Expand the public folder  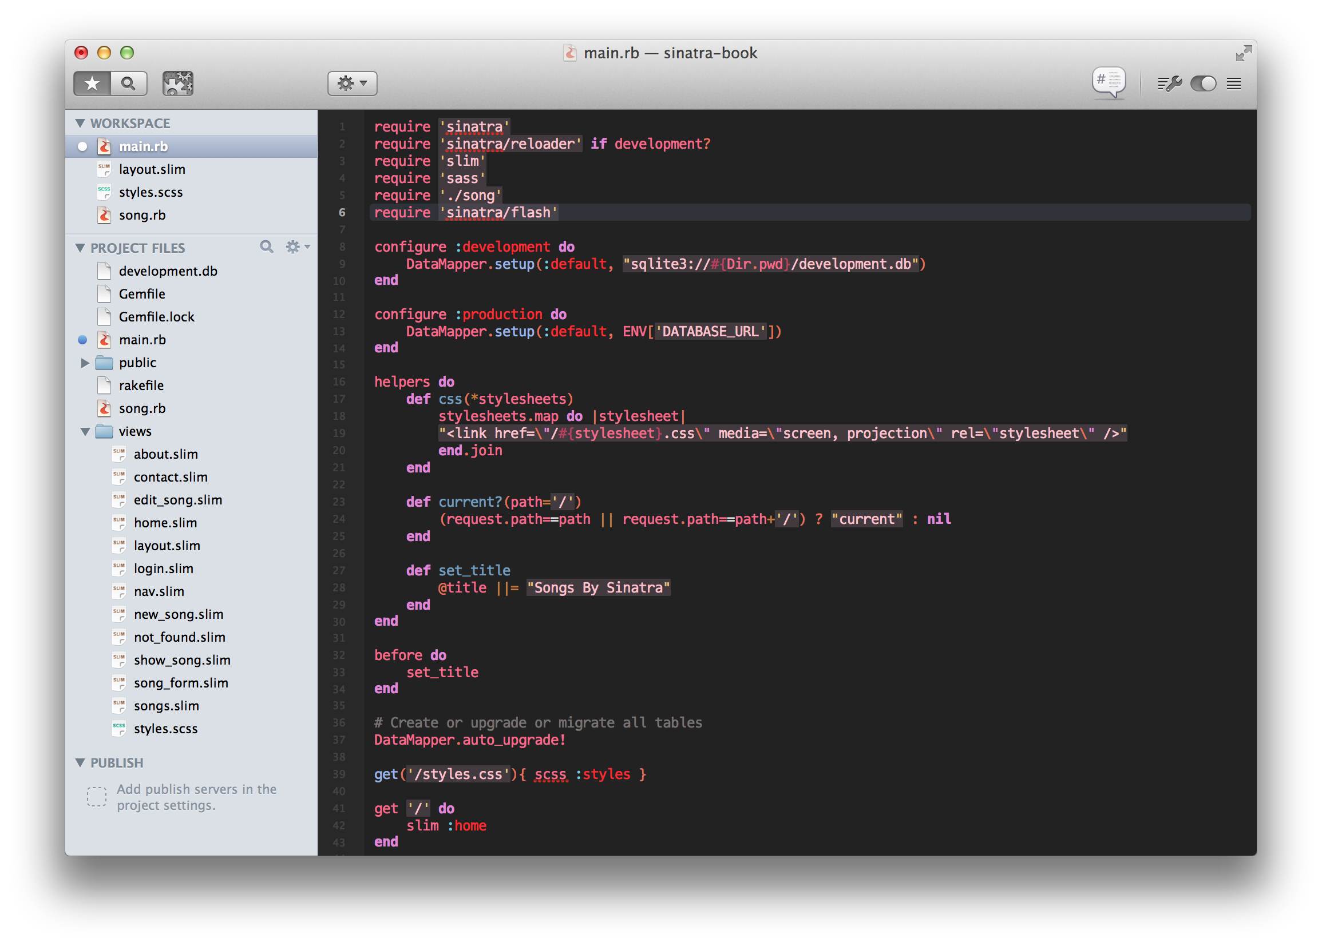point(85,363)
